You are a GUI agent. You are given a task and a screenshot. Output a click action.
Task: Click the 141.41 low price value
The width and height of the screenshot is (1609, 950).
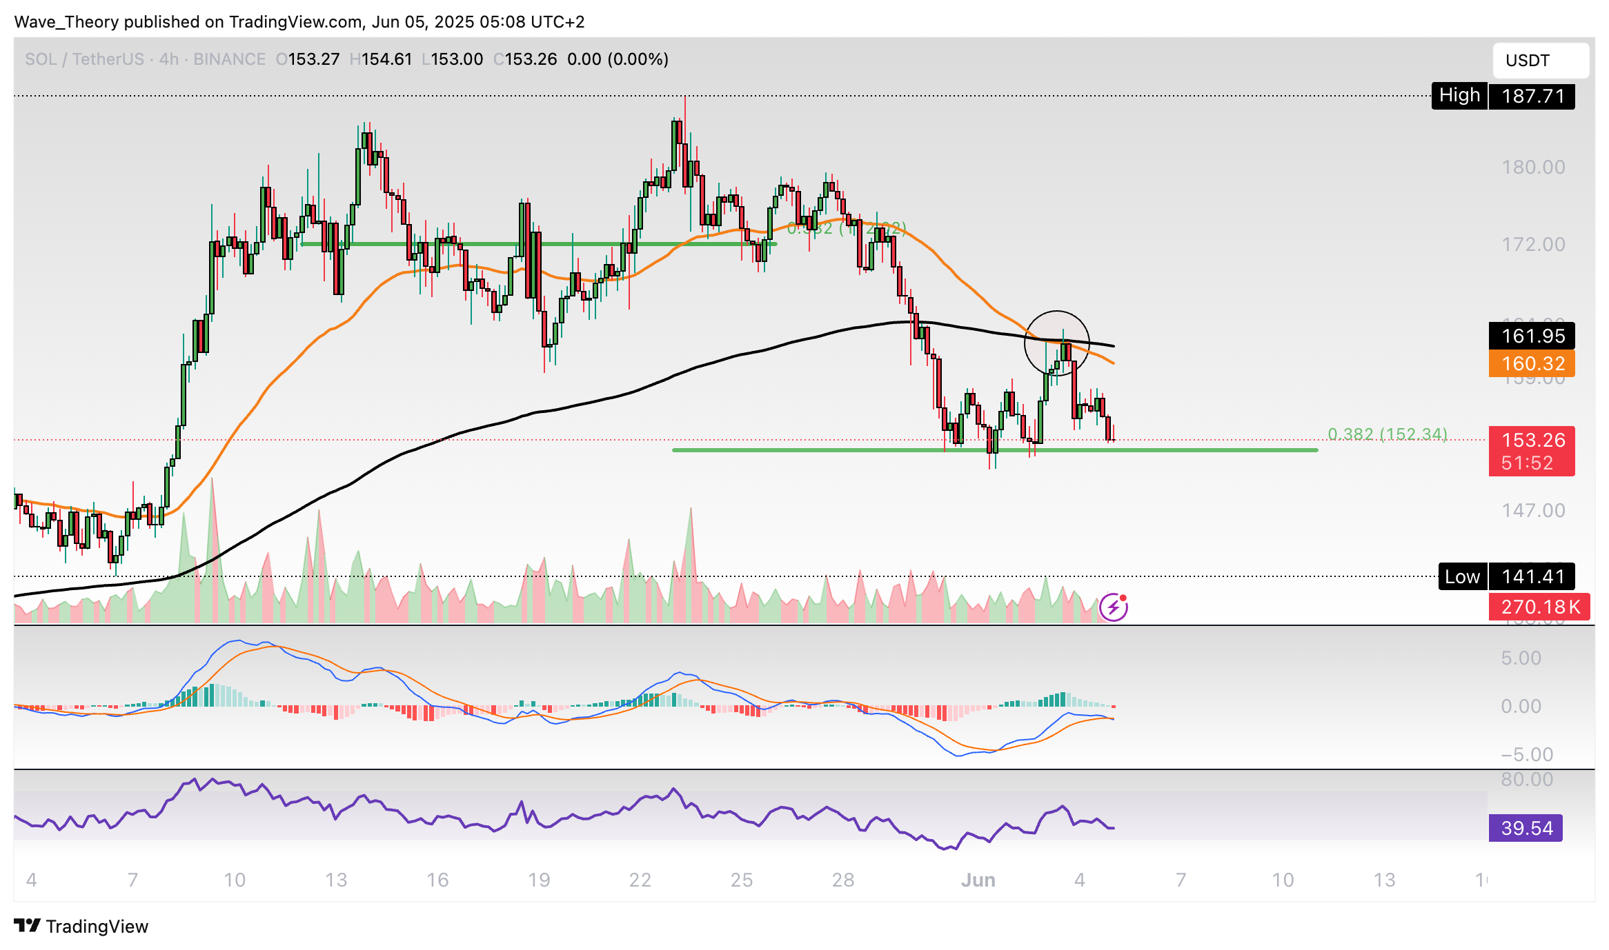tap(1531, 576)
